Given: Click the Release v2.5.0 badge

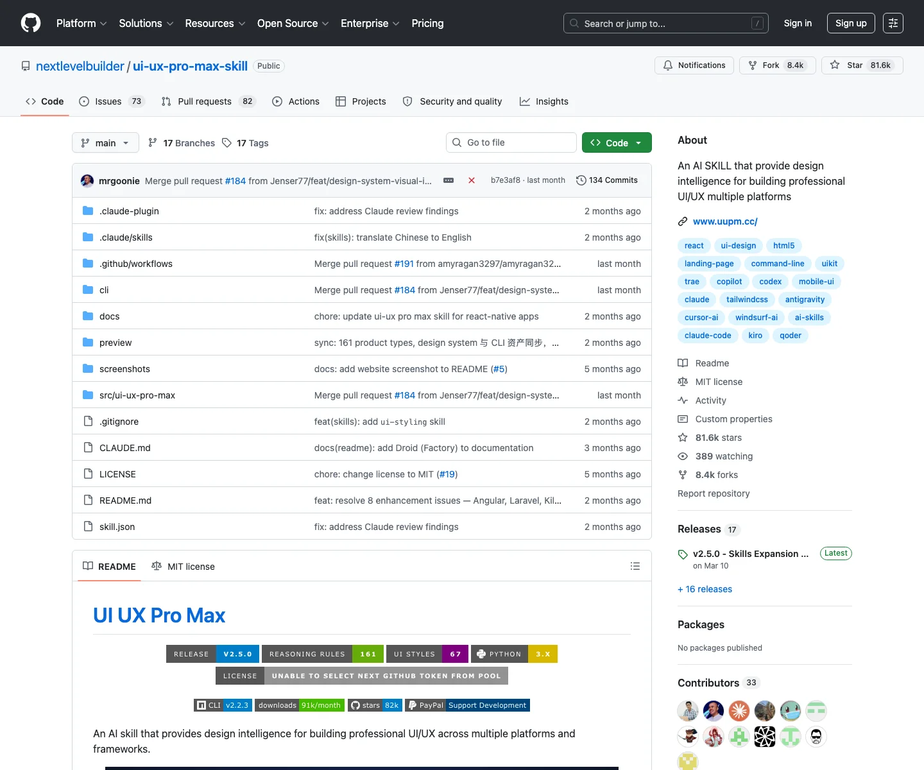Looking at the screenshot, I should [212, 654].
